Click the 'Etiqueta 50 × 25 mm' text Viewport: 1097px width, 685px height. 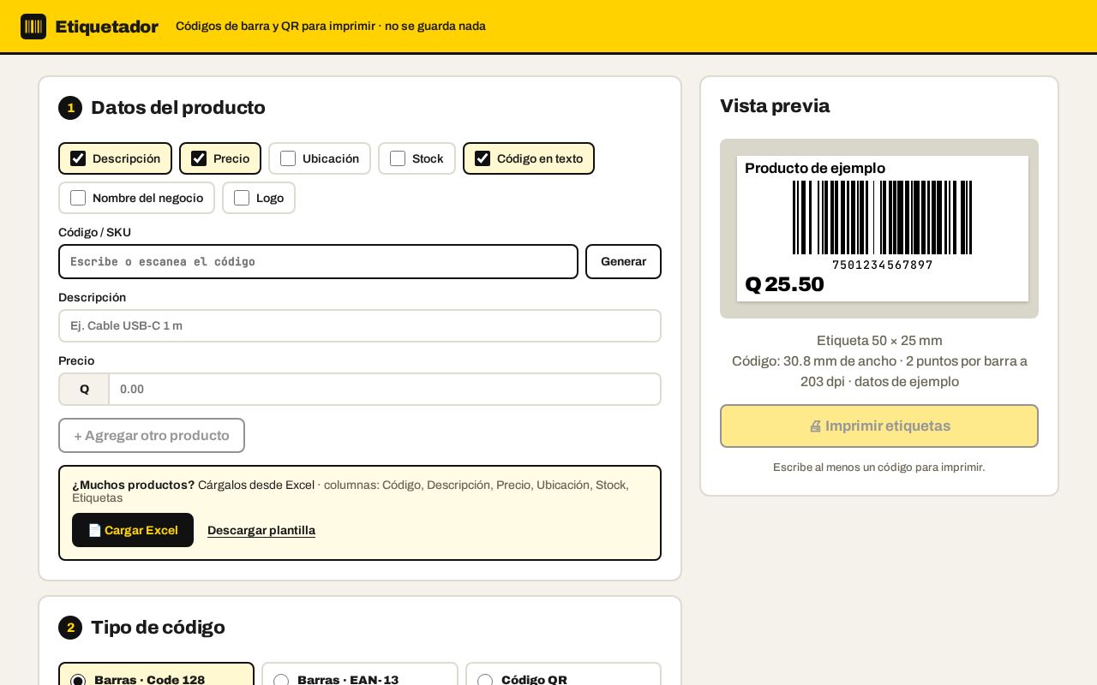tap(879, 341)
